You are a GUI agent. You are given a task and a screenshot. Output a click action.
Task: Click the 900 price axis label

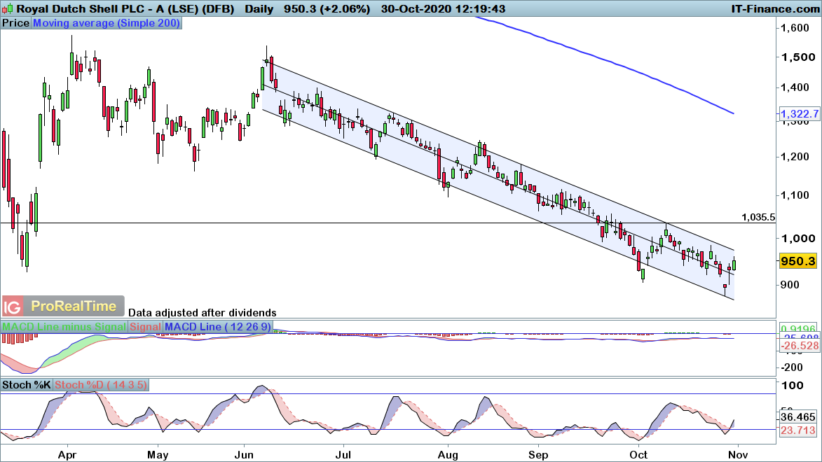point(790,285)
